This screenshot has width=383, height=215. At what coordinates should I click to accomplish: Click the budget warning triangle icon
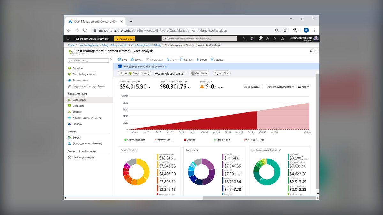pos(202,87)
